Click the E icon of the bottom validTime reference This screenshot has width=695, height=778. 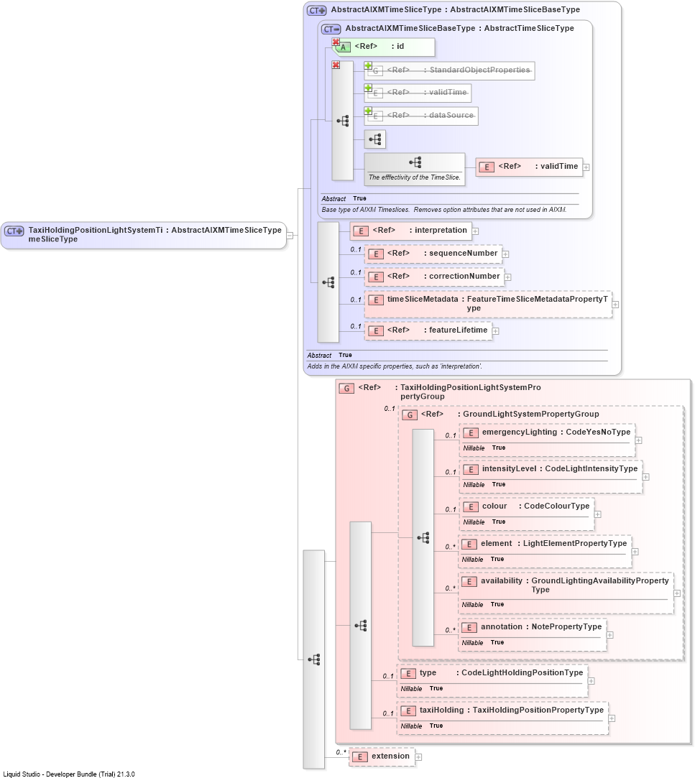click(x=487, y=167)
